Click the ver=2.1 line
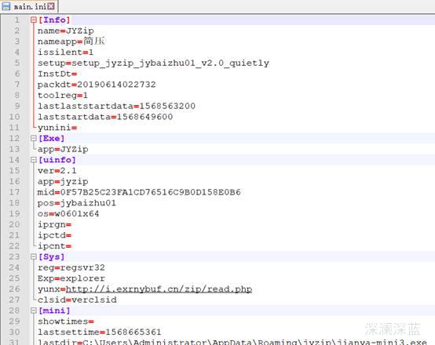This screenshot has height=345, width=435. (x=57, y=170)
